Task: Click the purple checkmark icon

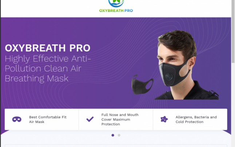Action: 90,119
